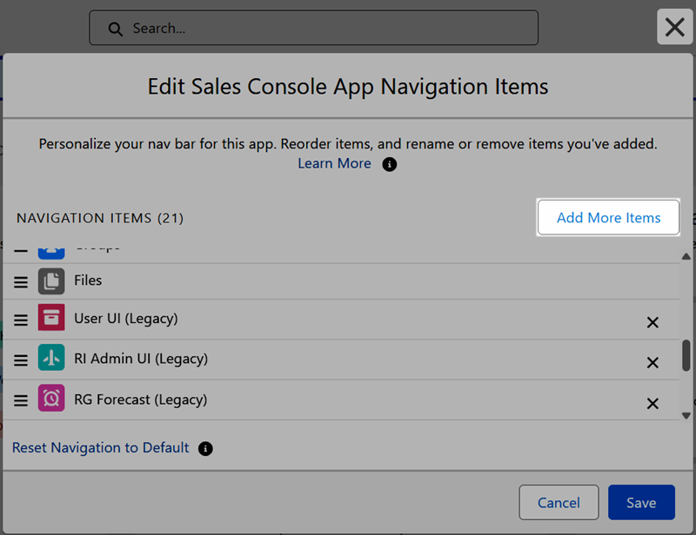Click the info icon beside Learn More
This screenshot has width=696, height=535.
tap(389, 164)
